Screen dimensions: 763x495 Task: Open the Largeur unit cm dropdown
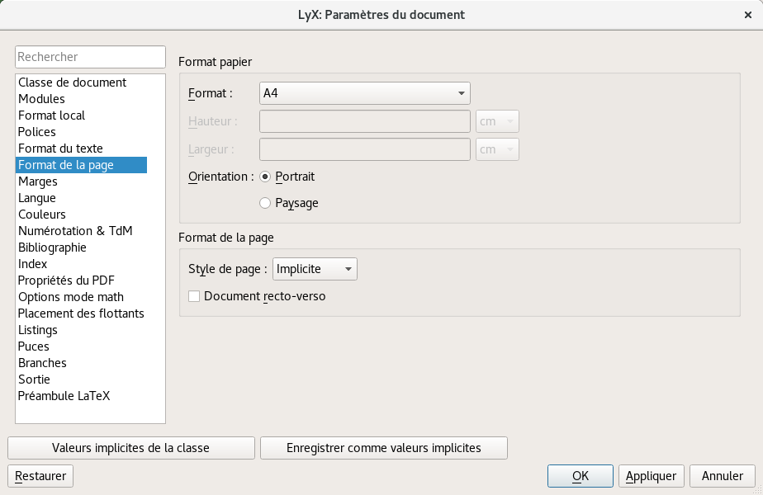[x=497, y=149]
